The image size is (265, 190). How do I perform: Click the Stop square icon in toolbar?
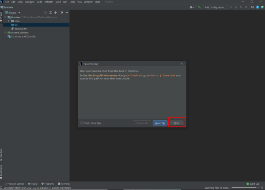[x=246, y=7]
